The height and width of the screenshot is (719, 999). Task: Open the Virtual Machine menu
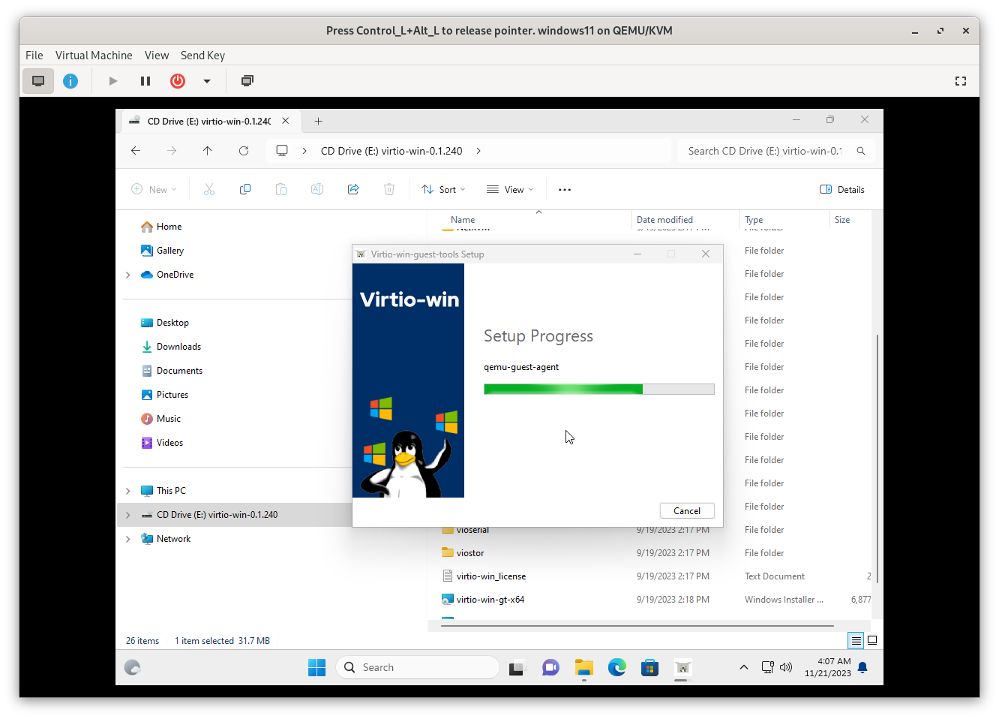pos(94,56)
